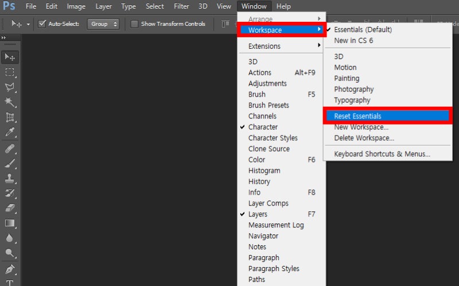Open the Arrange submenu
The height and width of the screenshot is (286, 459).
[x=281, y=19]
